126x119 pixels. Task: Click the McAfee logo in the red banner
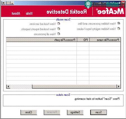[111, 11]
